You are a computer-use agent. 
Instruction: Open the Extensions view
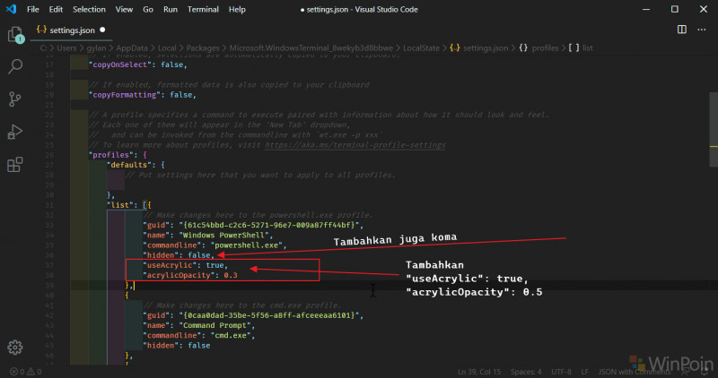tap(15, 164)
